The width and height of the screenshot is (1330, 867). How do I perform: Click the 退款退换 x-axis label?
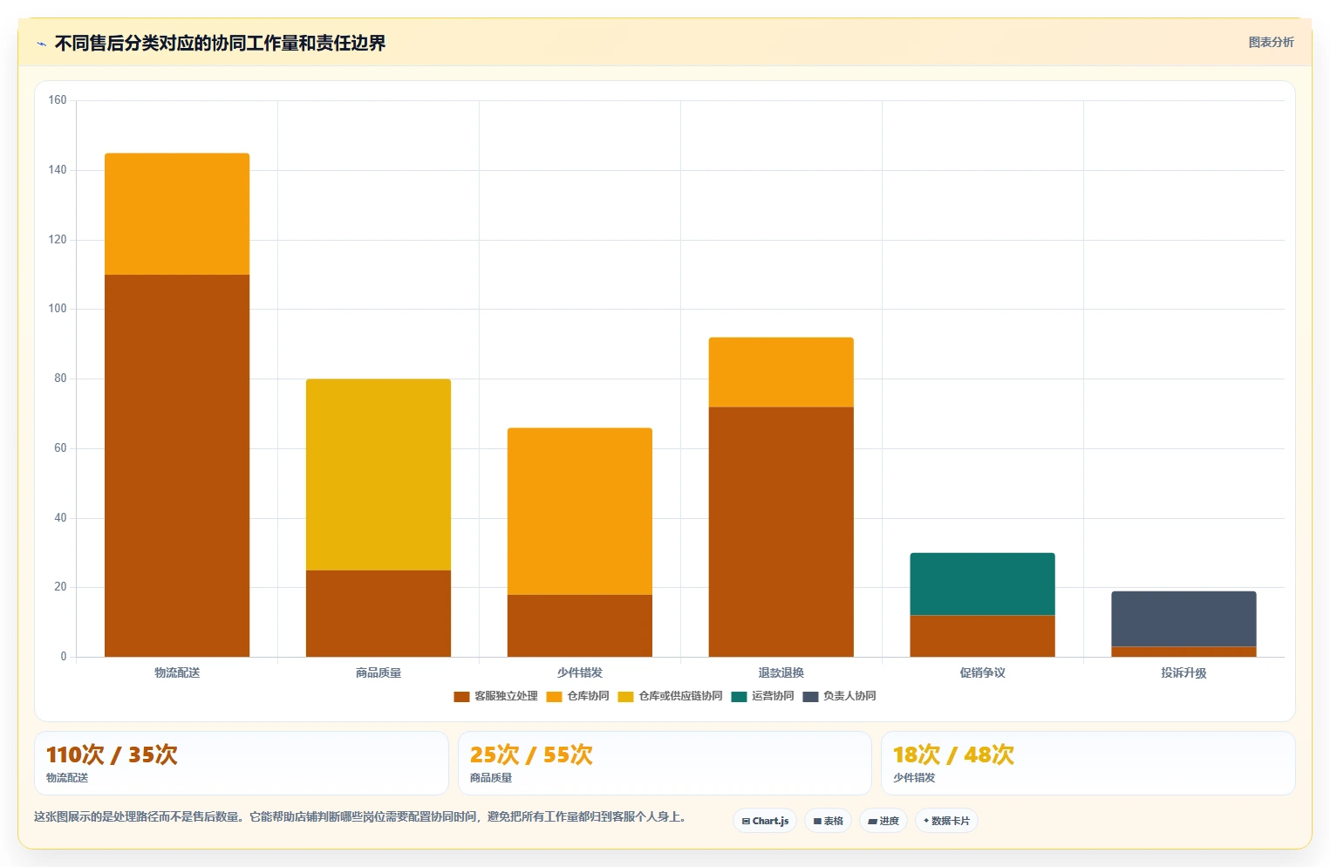781,672
